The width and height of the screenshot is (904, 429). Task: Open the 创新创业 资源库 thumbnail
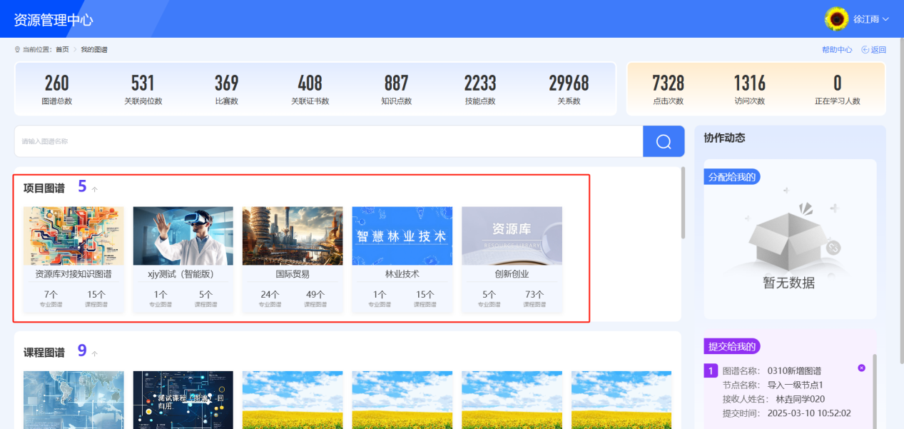tap(512, 236)
